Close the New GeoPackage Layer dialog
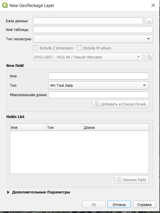This screenshot has width=160, height=213. (153, 5)
